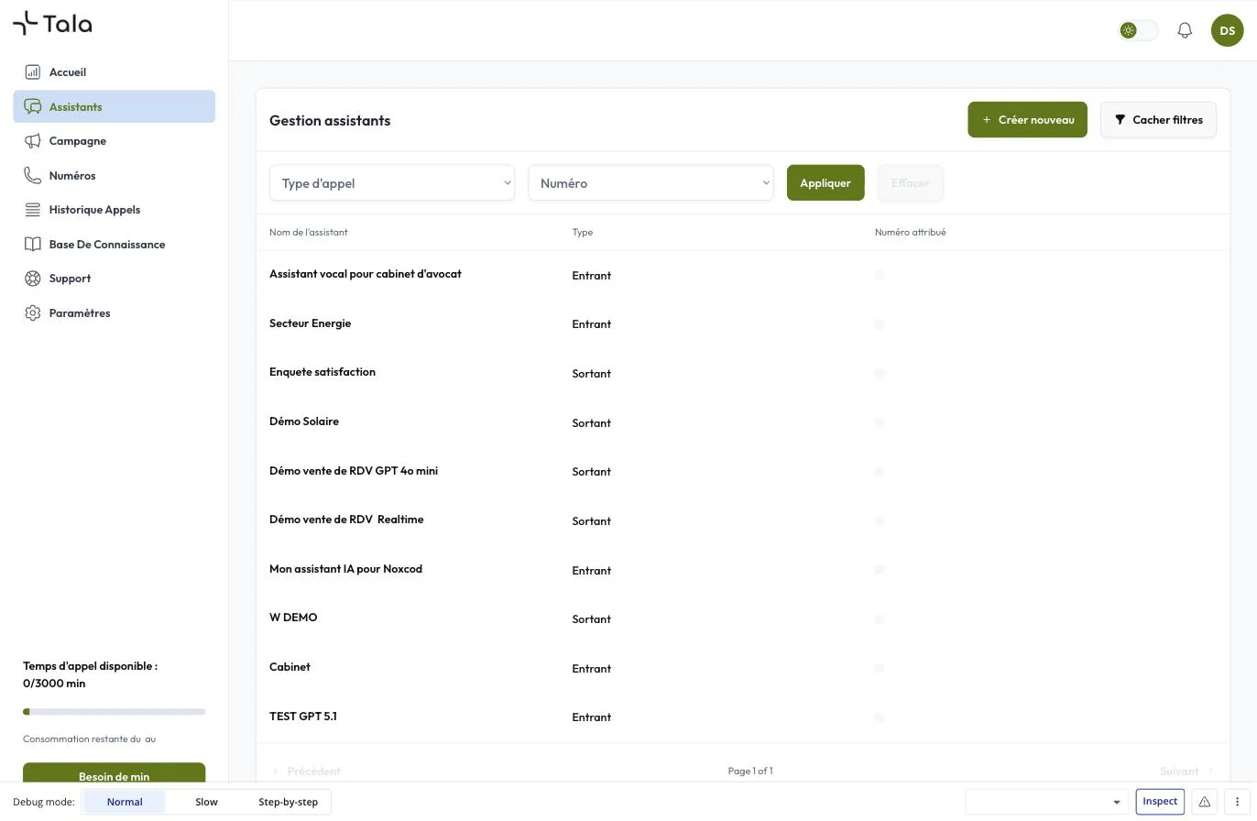
Task: Select Enquete satisfaction assistant
Action: pos(322,372)
